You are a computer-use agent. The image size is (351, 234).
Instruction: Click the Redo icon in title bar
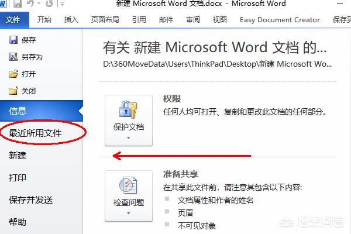(x=48, y=5)
